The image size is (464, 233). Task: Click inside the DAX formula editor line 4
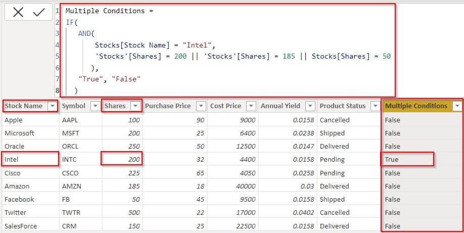point(154,45)
